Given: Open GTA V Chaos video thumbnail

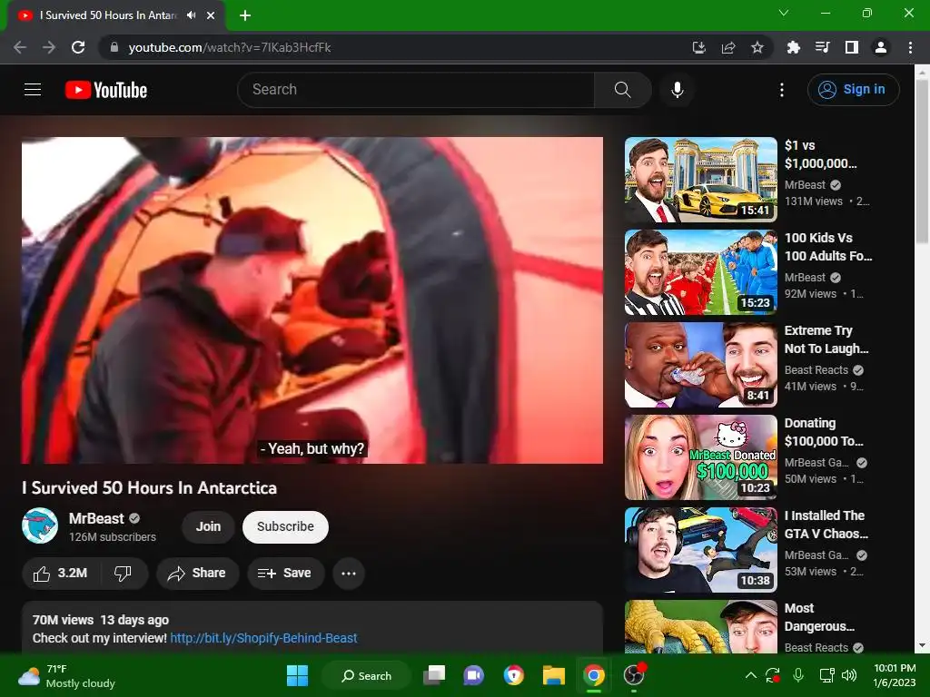Looking at the screenshot, I should [700, 549].
